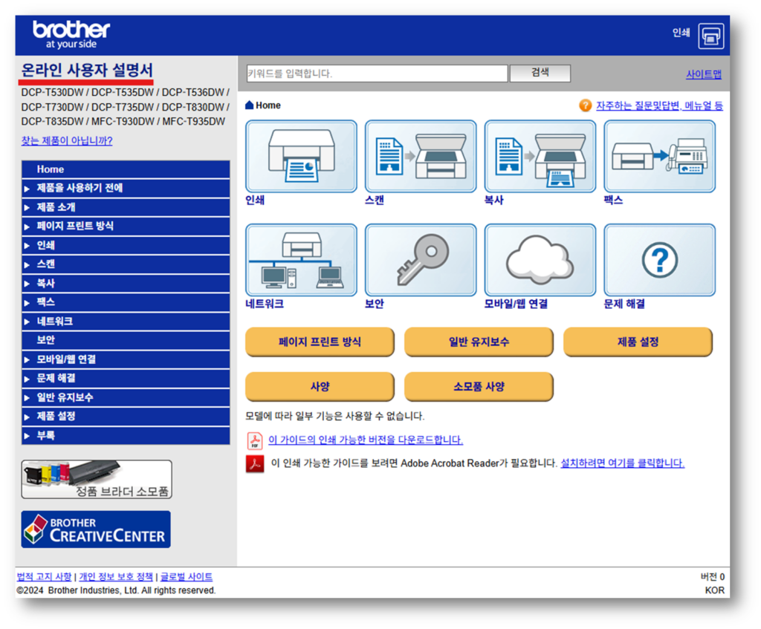Expand 제품 설정 in sidebar
The image size is (761, 629).
pos(126,416)
